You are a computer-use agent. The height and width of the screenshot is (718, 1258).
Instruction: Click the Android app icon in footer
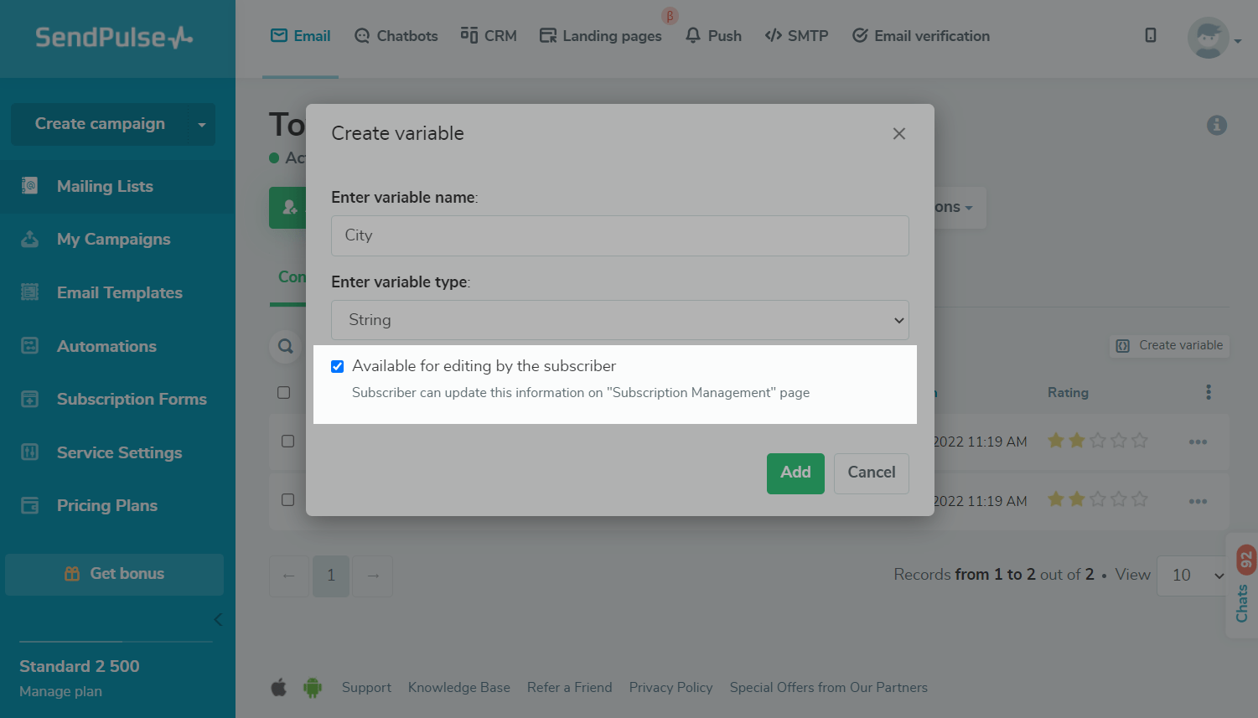point(313,688)
